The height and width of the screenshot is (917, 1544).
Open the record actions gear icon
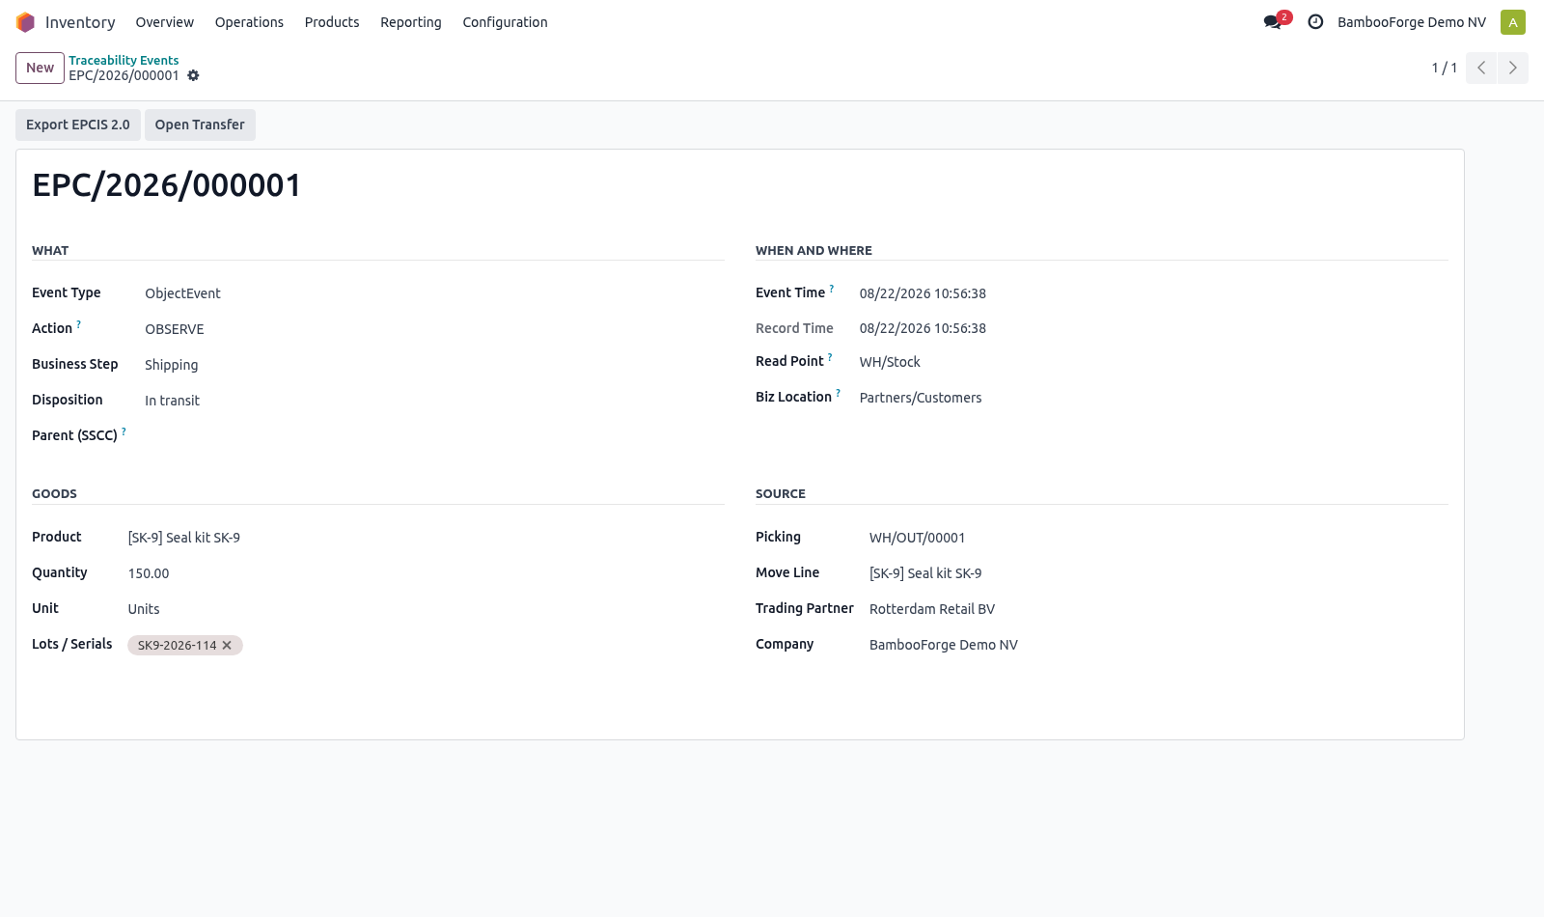pyautogui.click(x=193, y=75)
